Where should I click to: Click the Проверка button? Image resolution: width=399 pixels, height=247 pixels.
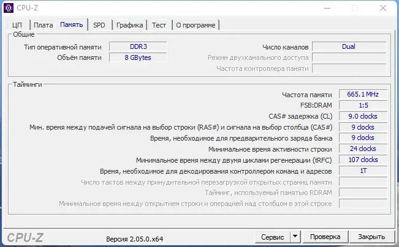click(x=325, y=237)
